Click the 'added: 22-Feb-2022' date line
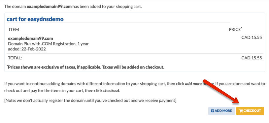The height and width of the screenshot is (123, 269). 27,49
